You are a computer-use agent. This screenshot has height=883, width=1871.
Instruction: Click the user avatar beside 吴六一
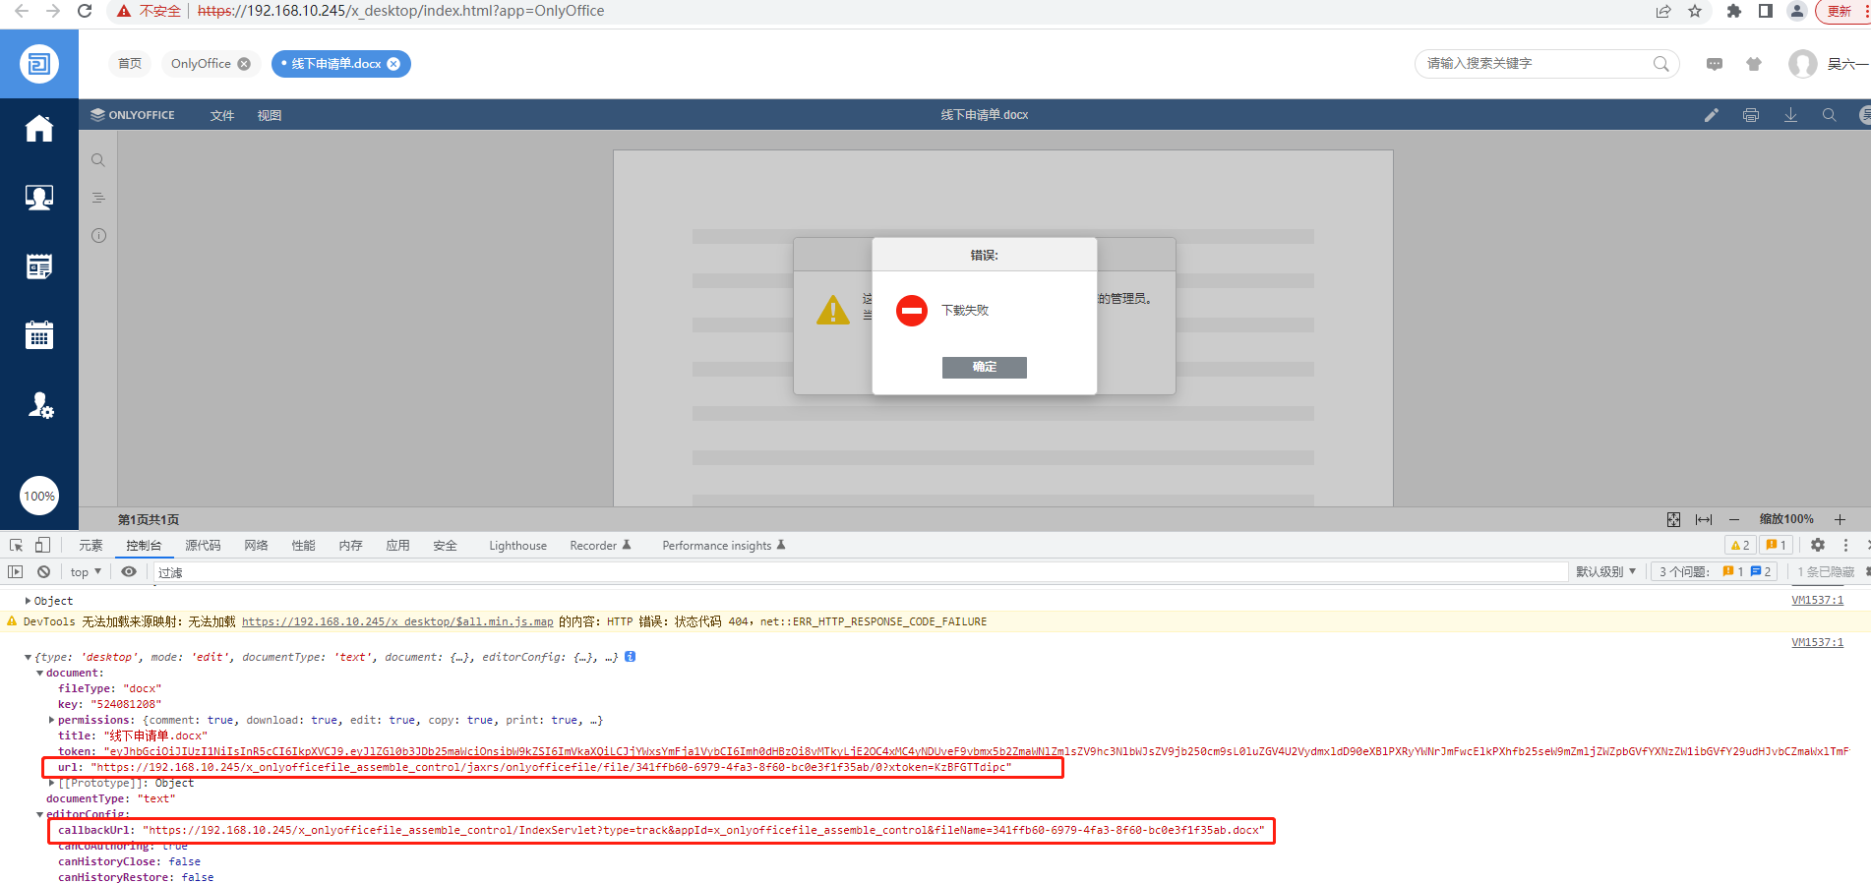(x=1803, y=64)
